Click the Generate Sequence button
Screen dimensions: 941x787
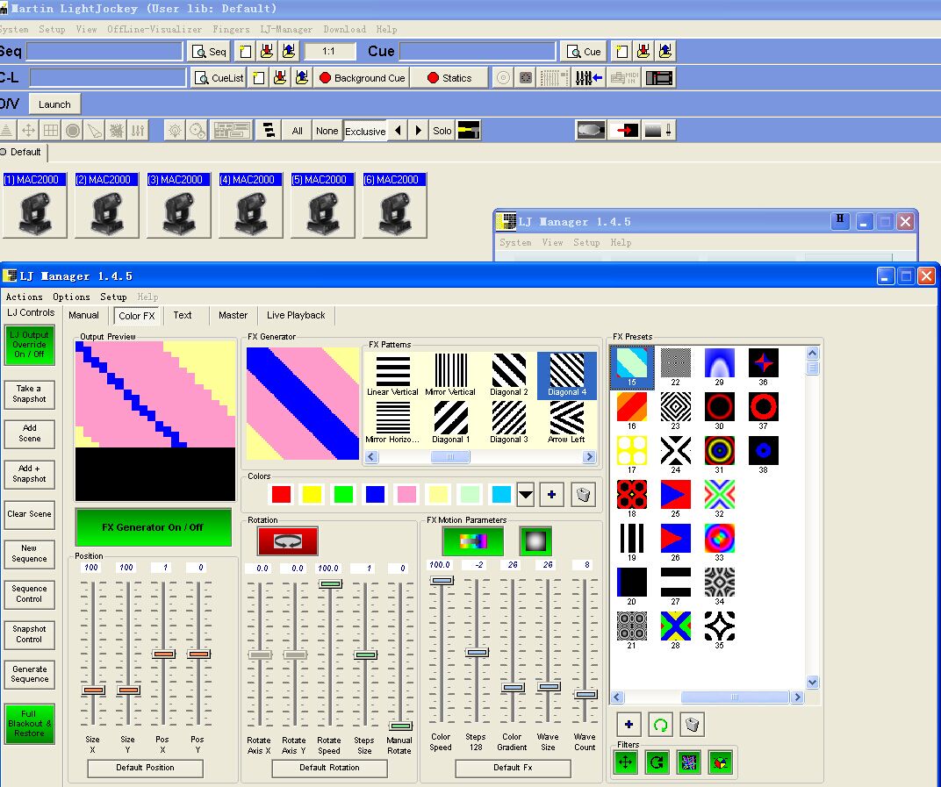click(x=30, y=674)
